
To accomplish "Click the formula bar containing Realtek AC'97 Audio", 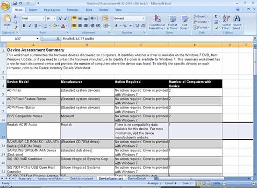I will coord(157,39).
